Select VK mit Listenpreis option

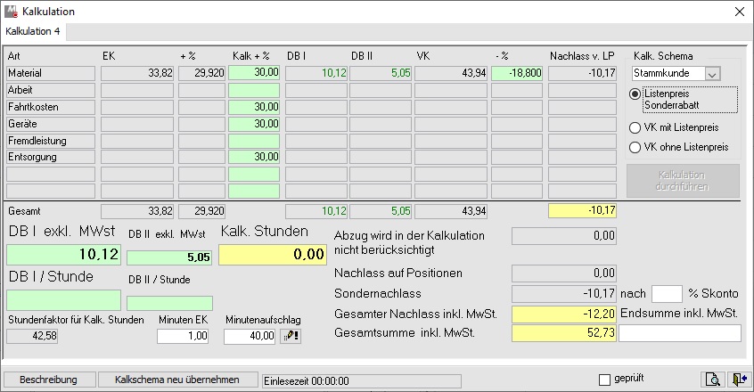click(635, 127)
